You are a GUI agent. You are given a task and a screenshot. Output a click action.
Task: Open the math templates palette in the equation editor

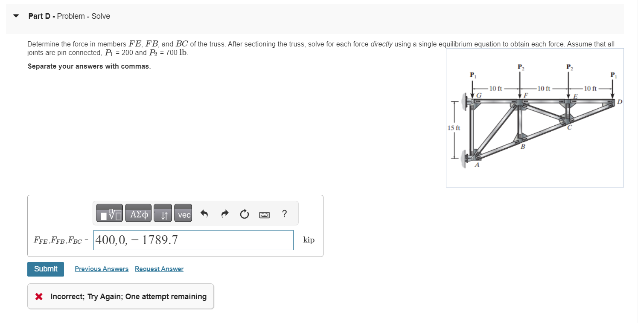click(108, 213)
